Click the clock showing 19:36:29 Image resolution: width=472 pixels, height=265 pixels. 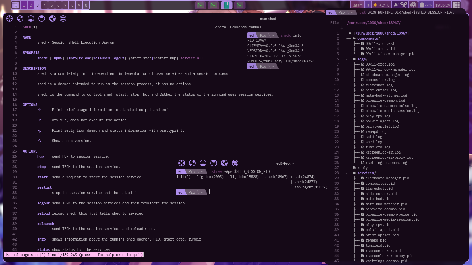(443, 5)
